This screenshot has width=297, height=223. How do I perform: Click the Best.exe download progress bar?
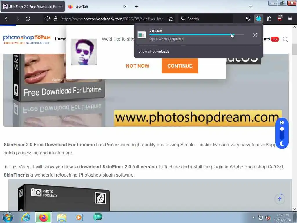(197, 35)
